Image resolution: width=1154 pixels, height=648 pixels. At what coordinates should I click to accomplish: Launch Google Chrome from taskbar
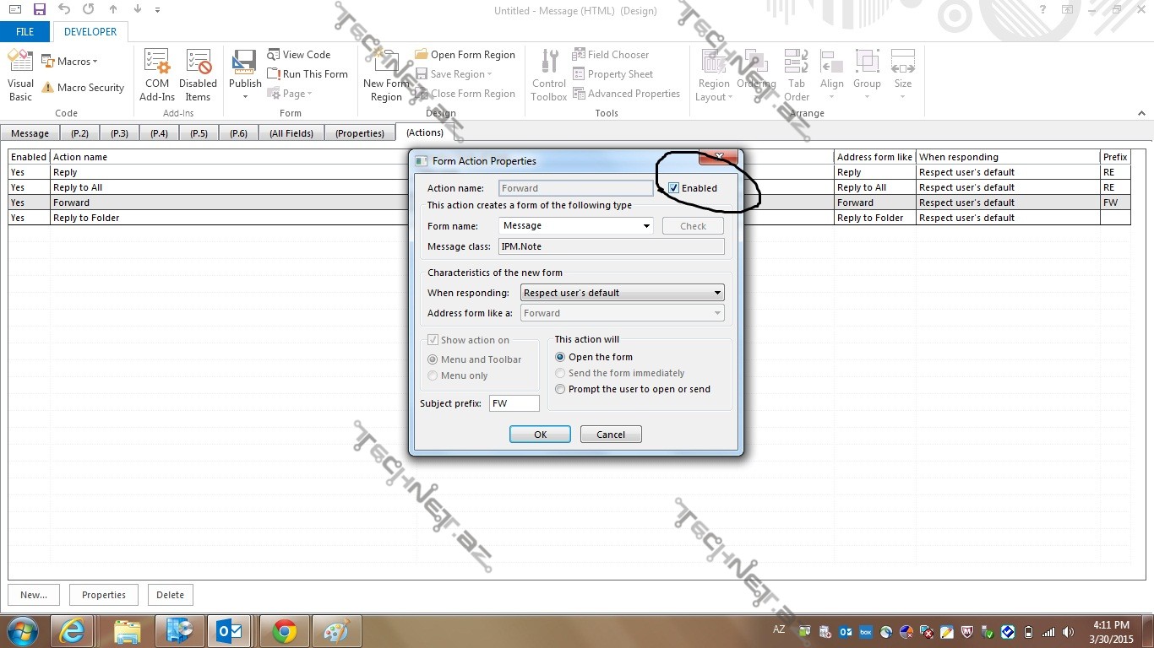[285, 631]
